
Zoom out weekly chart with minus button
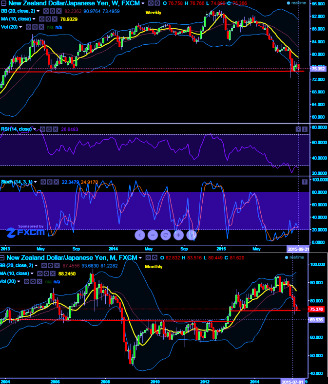point(153,235)
